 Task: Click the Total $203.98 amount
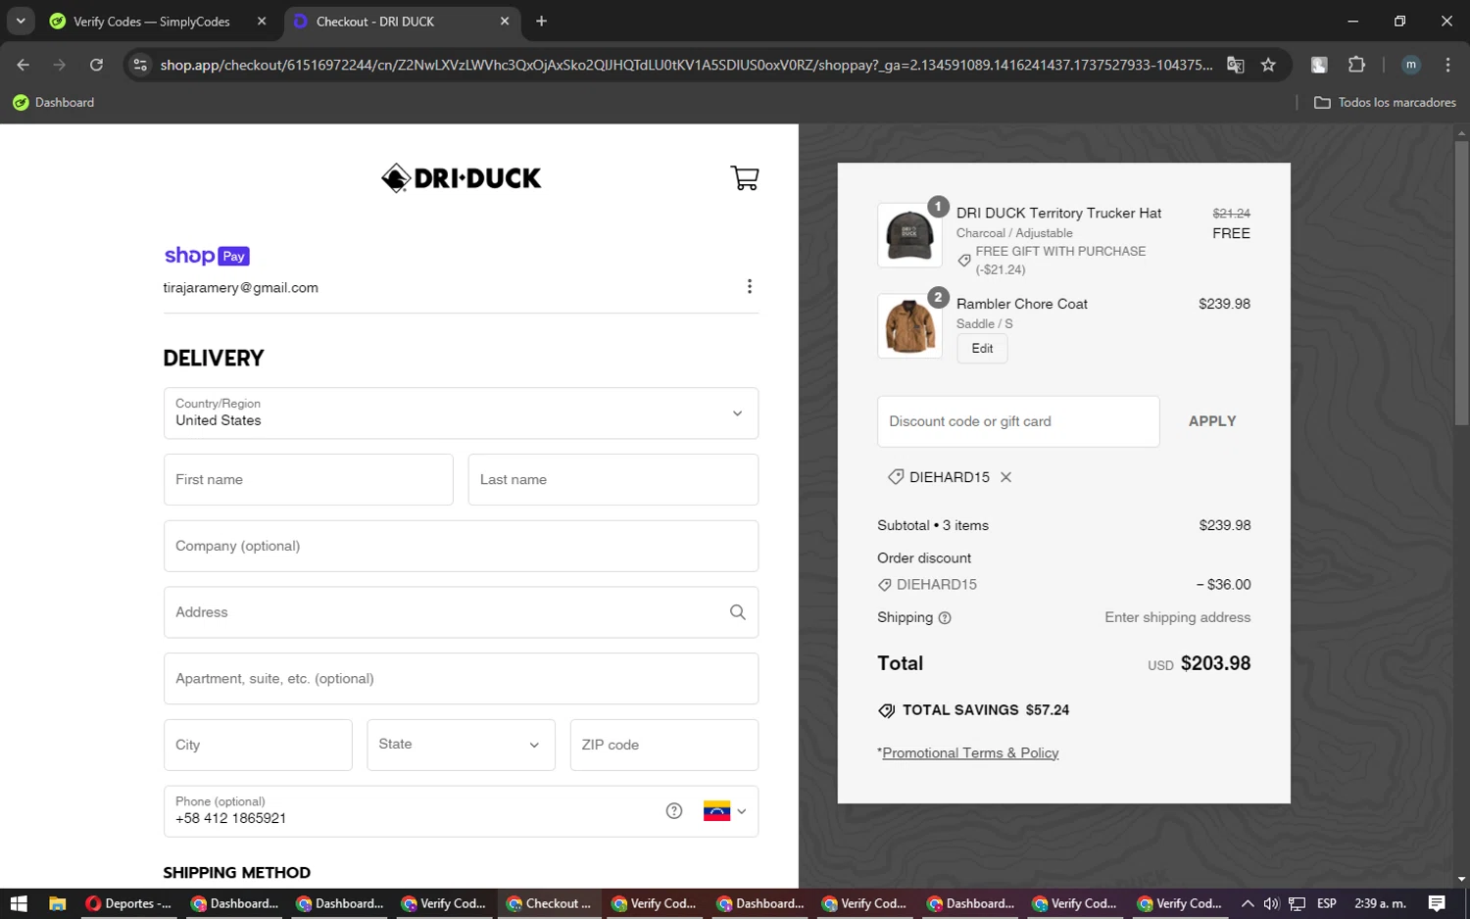1215,663
